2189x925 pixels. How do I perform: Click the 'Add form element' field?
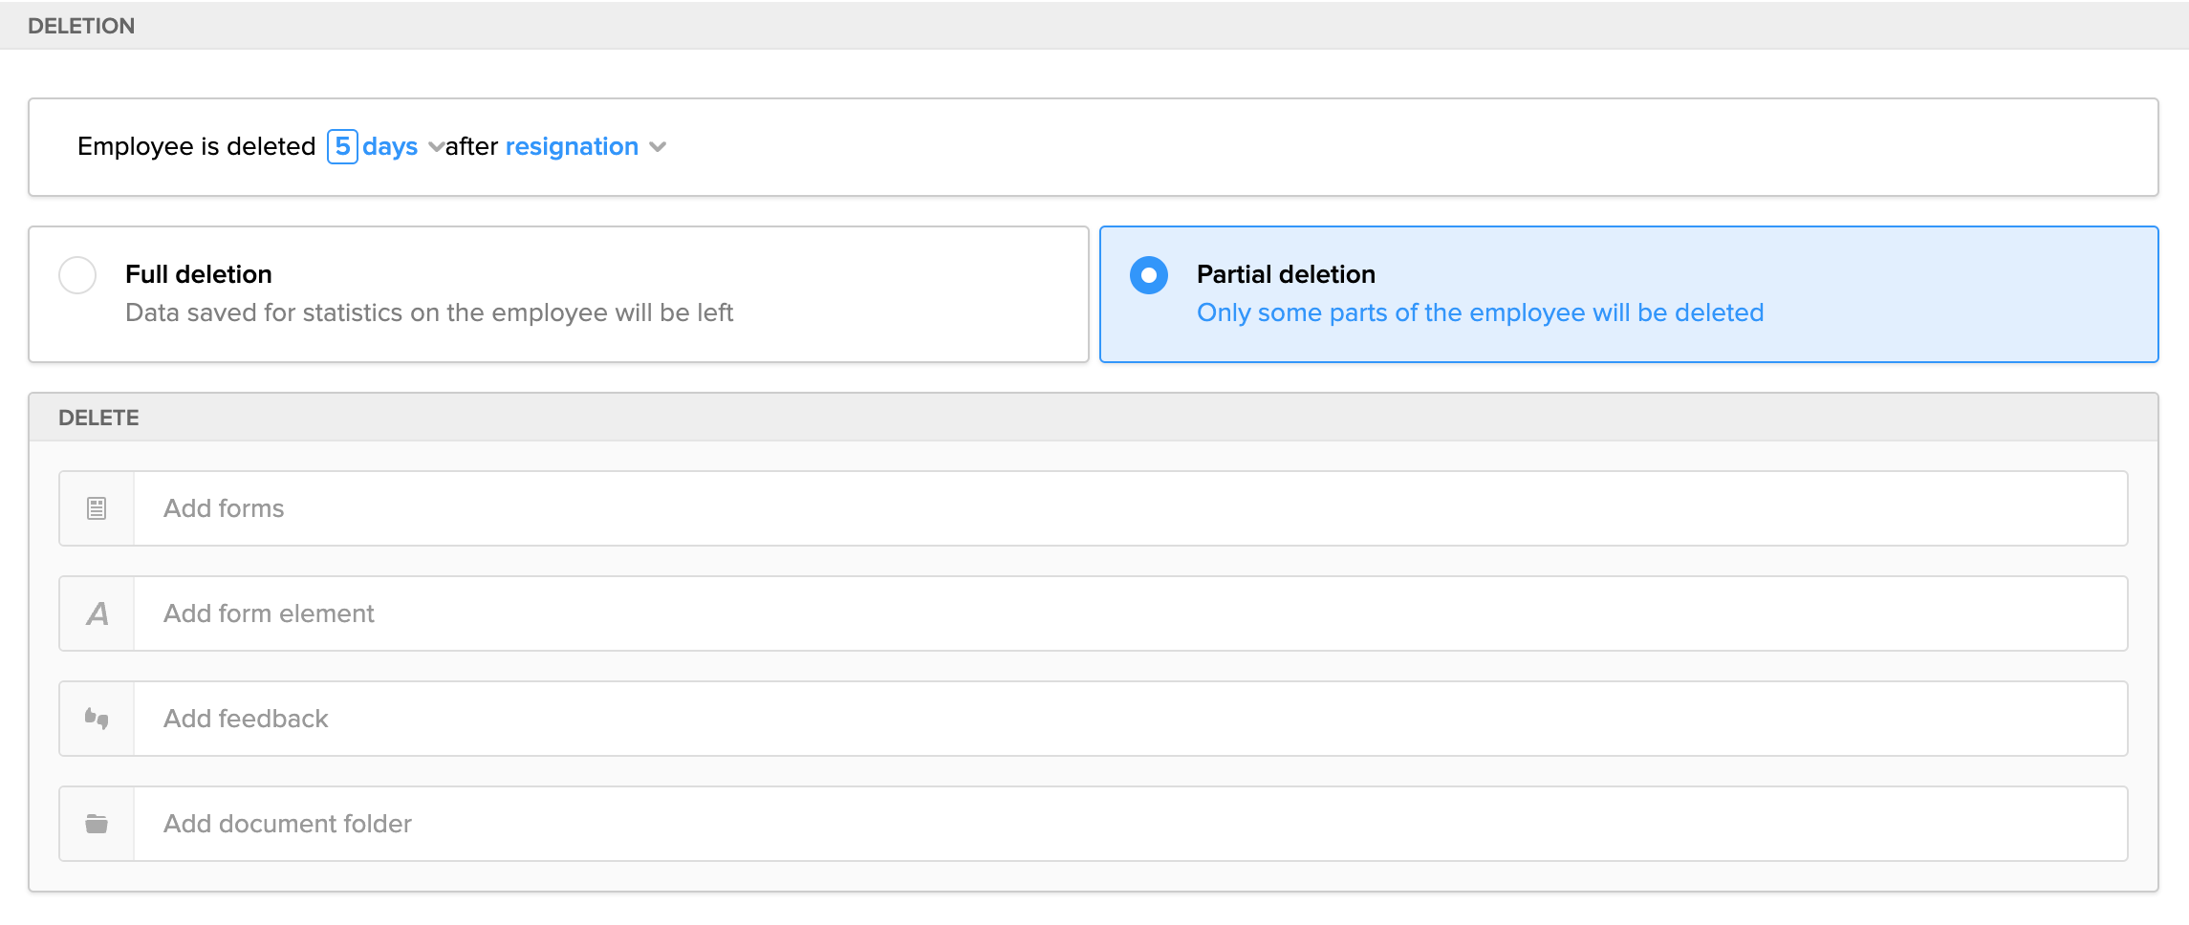(x=1128, y=613)
